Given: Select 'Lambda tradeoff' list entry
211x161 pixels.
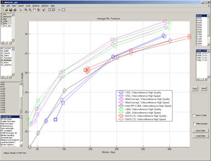Looking at the screenshot, I should pos(10,142).
